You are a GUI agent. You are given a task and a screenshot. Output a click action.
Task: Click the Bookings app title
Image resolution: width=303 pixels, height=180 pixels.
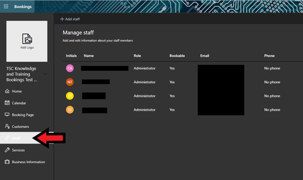point(23,7)
